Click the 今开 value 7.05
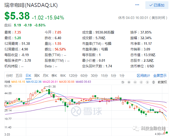Viewport: 171px width, 136px height. click(x=58, y=32)
